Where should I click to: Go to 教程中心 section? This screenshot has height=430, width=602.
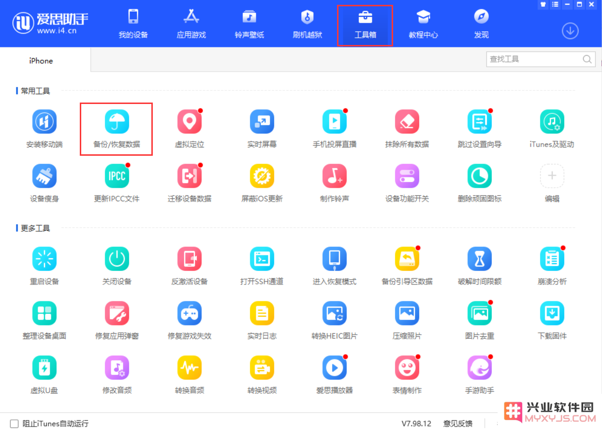point(424,24)
